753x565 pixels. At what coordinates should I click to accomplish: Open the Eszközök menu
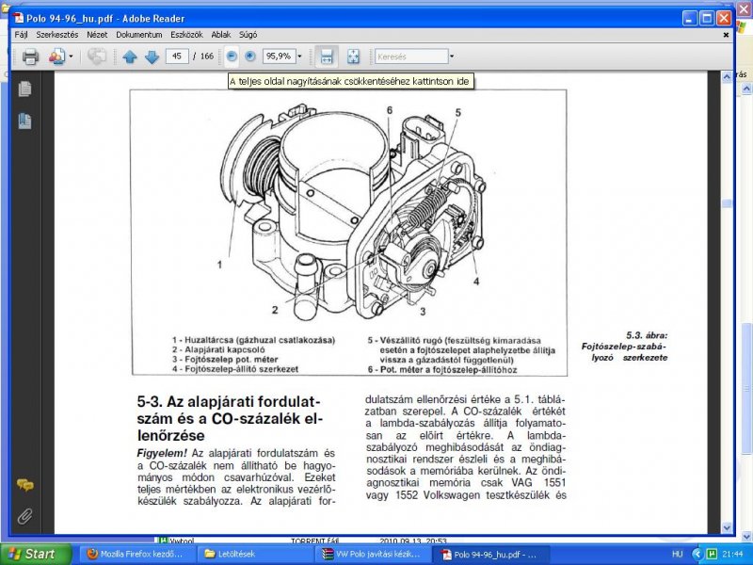click(x=186, y=35)
